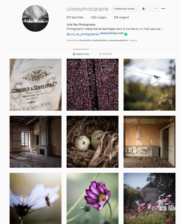Open the Schröder & Schÿler label photo

tap(35, 85)
